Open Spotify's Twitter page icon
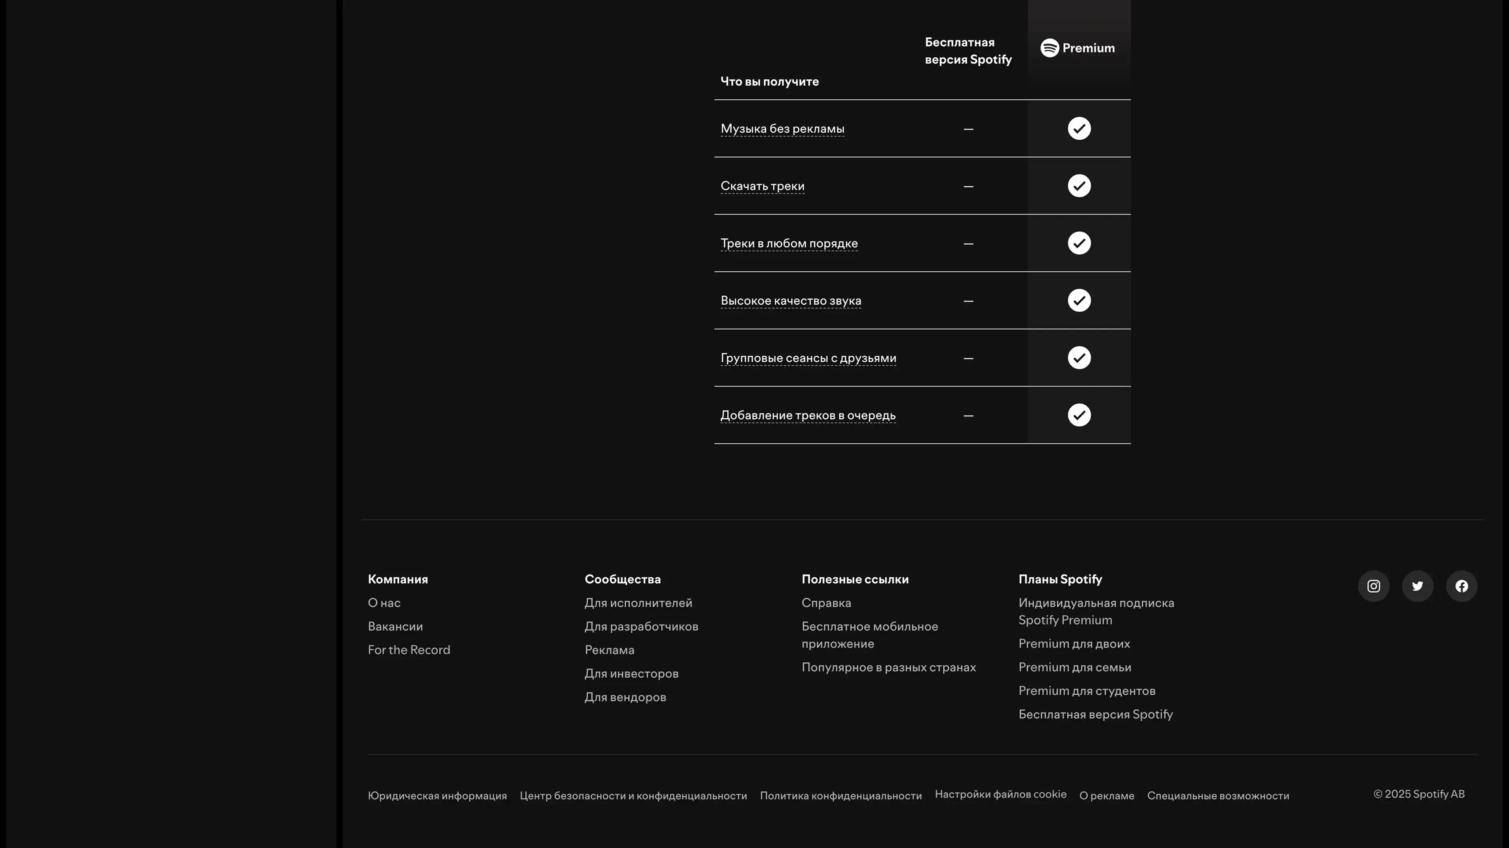Screen dimensions: 1509x848 (1417, 586)
